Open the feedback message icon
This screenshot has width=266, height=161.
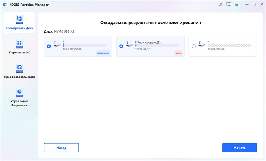coord(229,5)
